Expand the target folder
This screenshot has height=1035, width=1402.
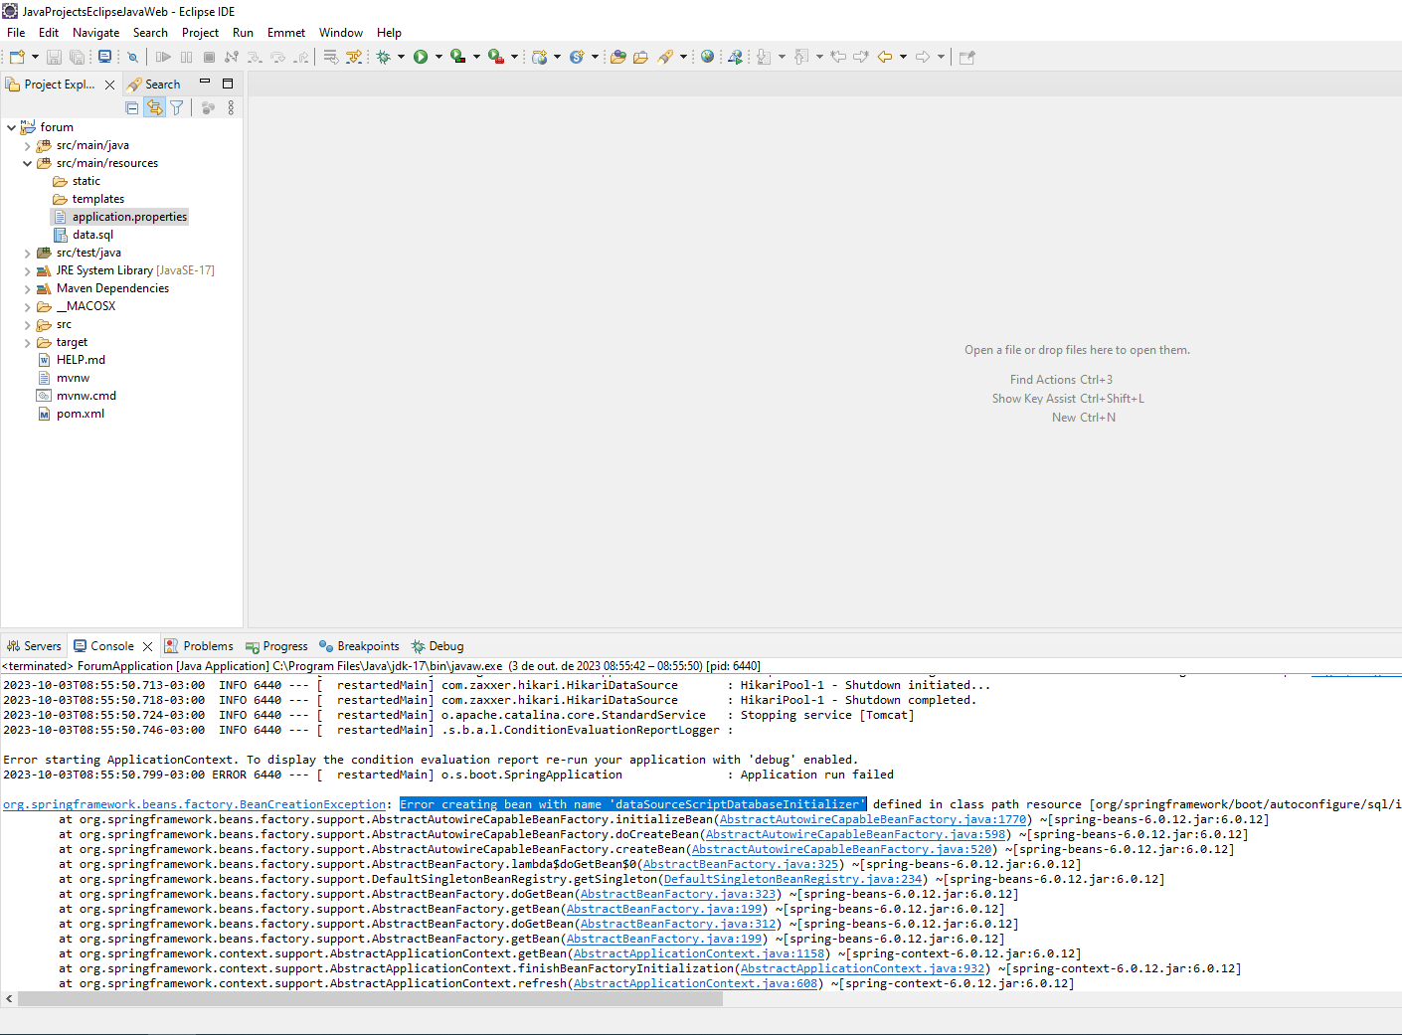(27, 342)
